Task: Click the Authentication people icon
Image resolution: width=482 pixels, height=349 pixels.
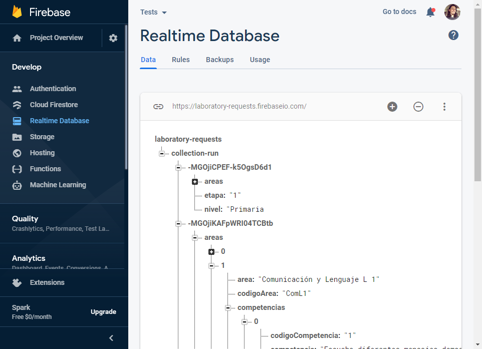Action: tap(17, 89)
